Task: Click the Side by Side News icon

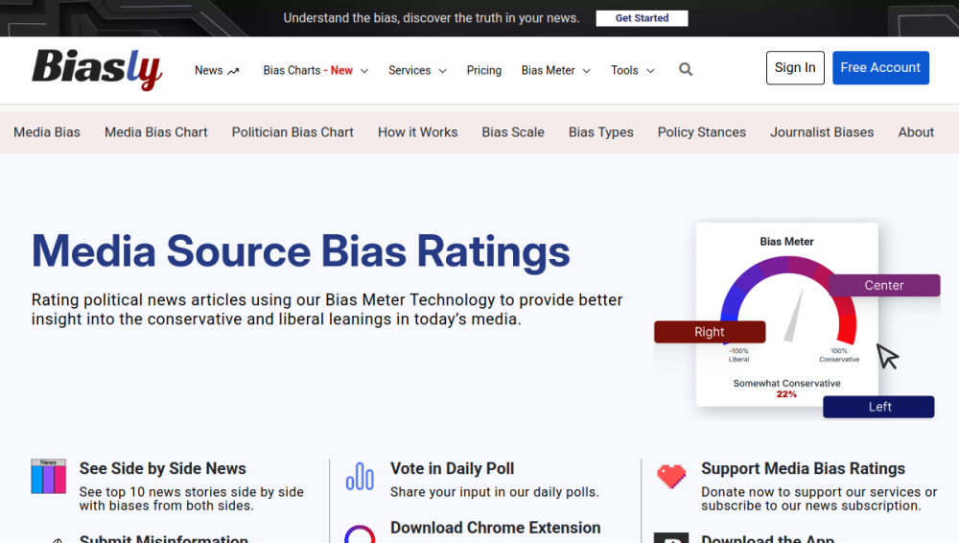Action: tap(48, 476)
